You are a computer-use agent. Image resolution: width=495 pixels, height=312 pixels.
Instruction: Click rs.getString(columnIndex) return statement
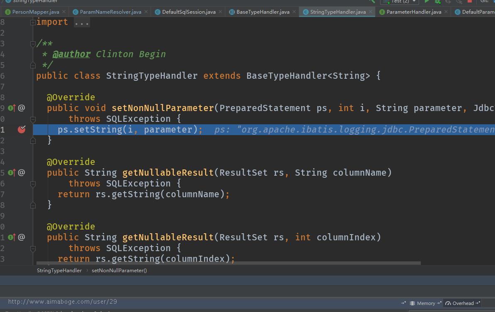click(x=146, y=259)
